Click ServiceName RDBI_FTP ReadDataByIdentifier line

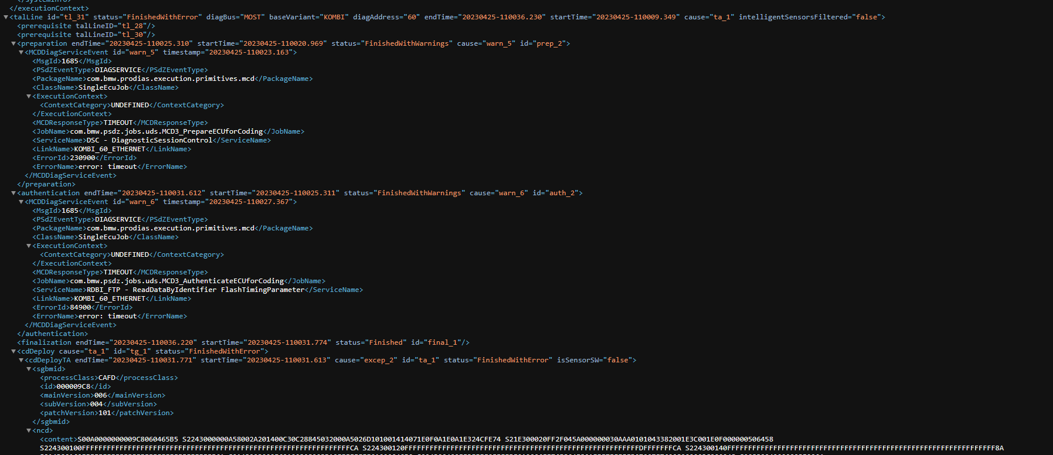click(198, 290)
